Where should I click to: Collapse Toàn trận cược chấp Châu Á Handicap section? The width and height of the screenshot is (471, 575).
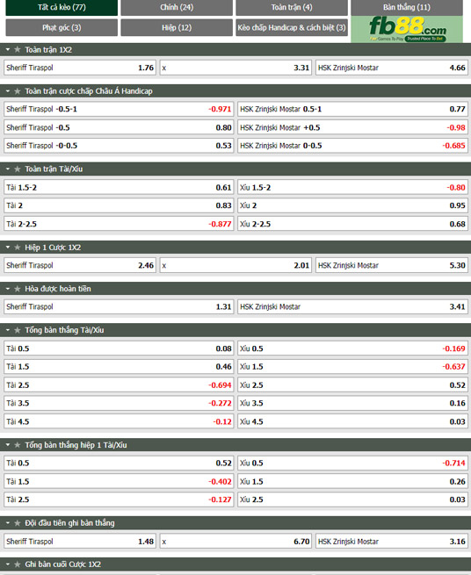tap(8, 91)
